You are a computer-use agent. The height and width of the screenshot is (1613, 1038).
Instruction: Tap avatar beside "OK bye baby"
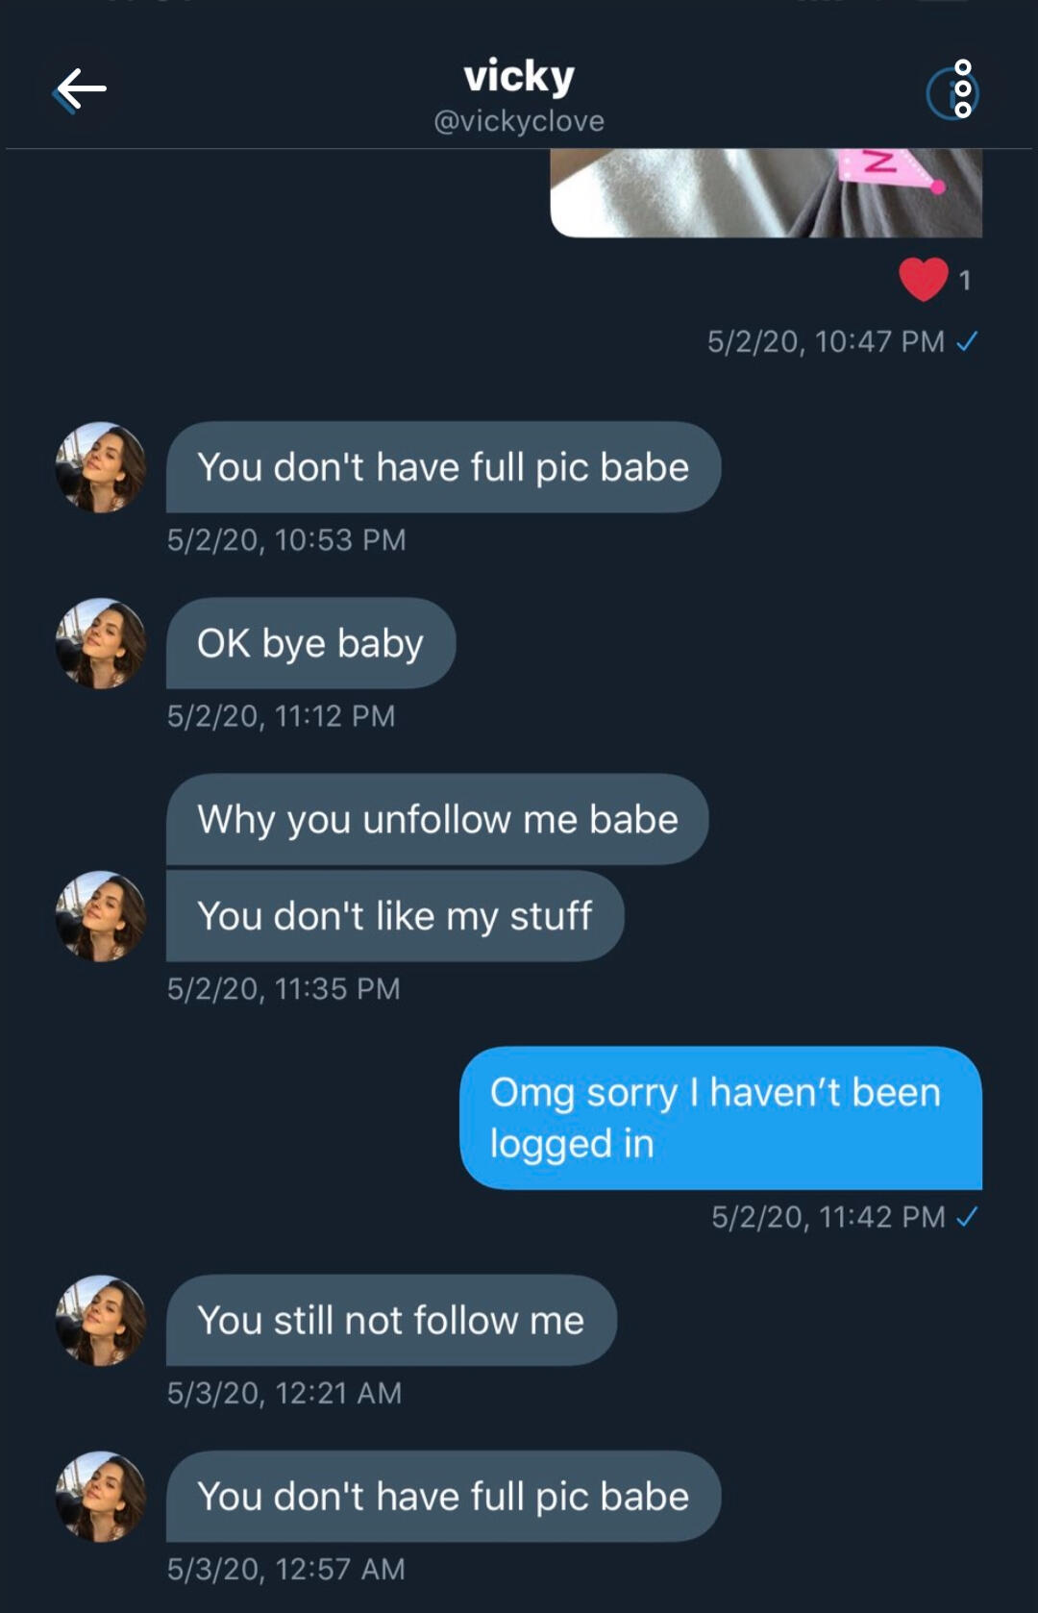(x=101, y=643)
